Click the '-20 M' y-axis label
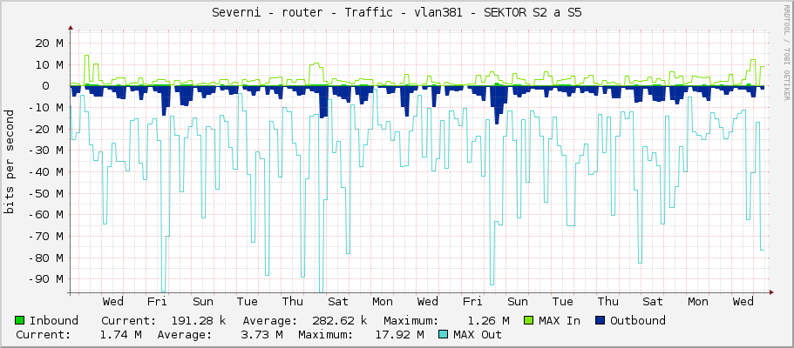 pyautogui.click(x=46, y=129)
